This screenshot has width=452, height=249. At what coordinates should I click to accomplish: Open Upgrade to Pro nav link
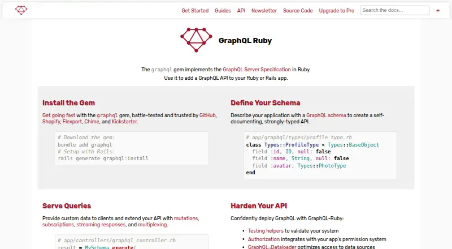click(x=336, y=11)
